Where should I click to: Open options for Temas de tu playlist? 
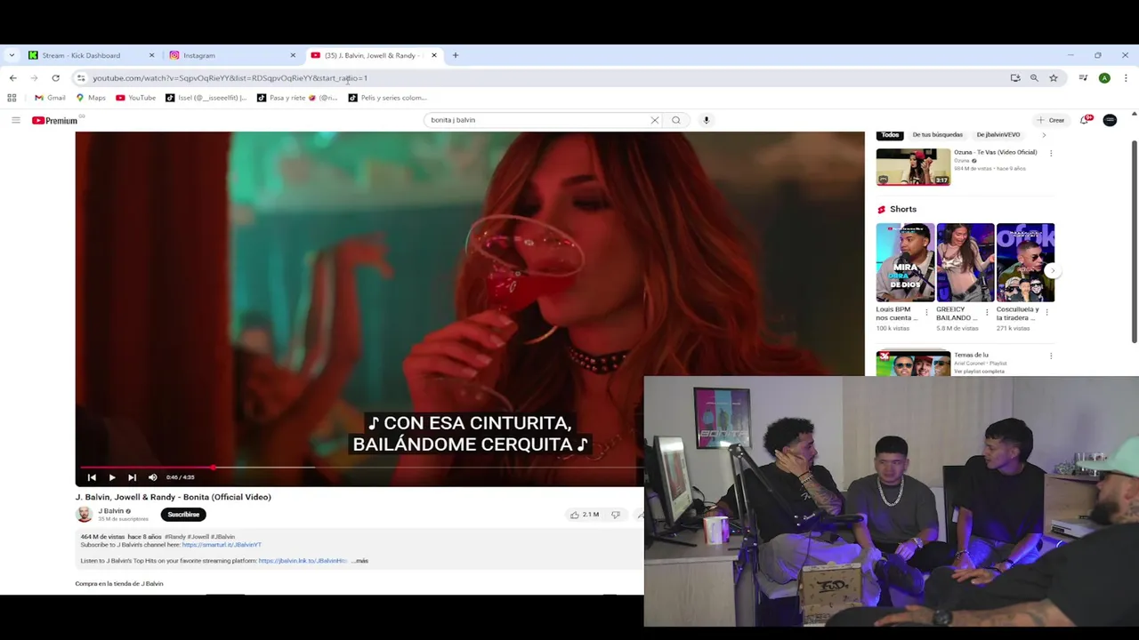click(1051, 356)
